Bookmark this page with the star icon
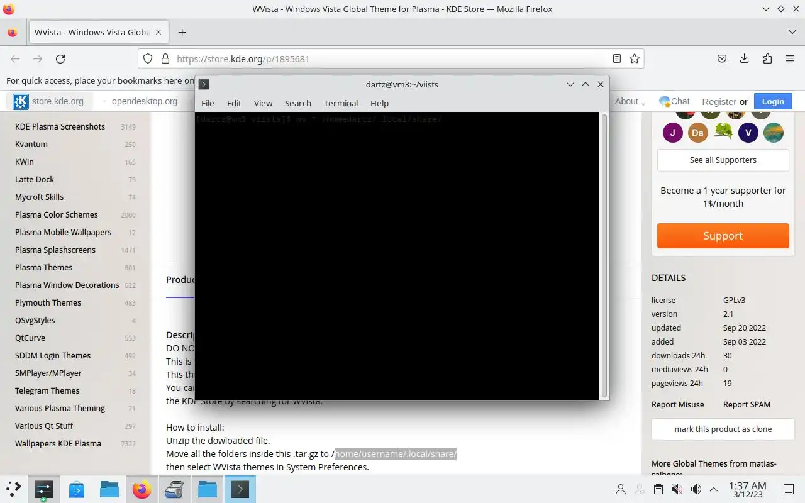This screenshot has width=805, height=503. pyautogui.click(x=635, y=58)
